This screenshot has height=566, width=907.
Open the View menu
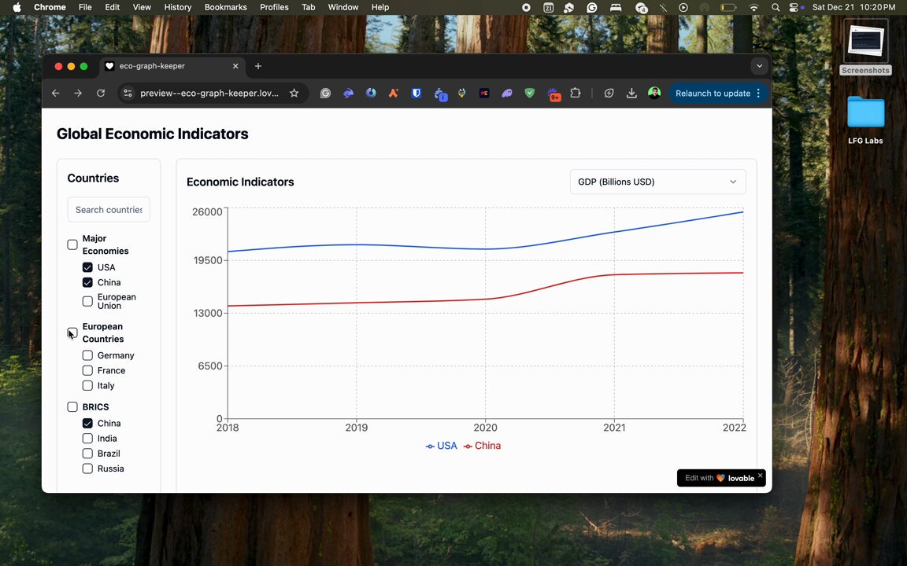tap(142, 8)
